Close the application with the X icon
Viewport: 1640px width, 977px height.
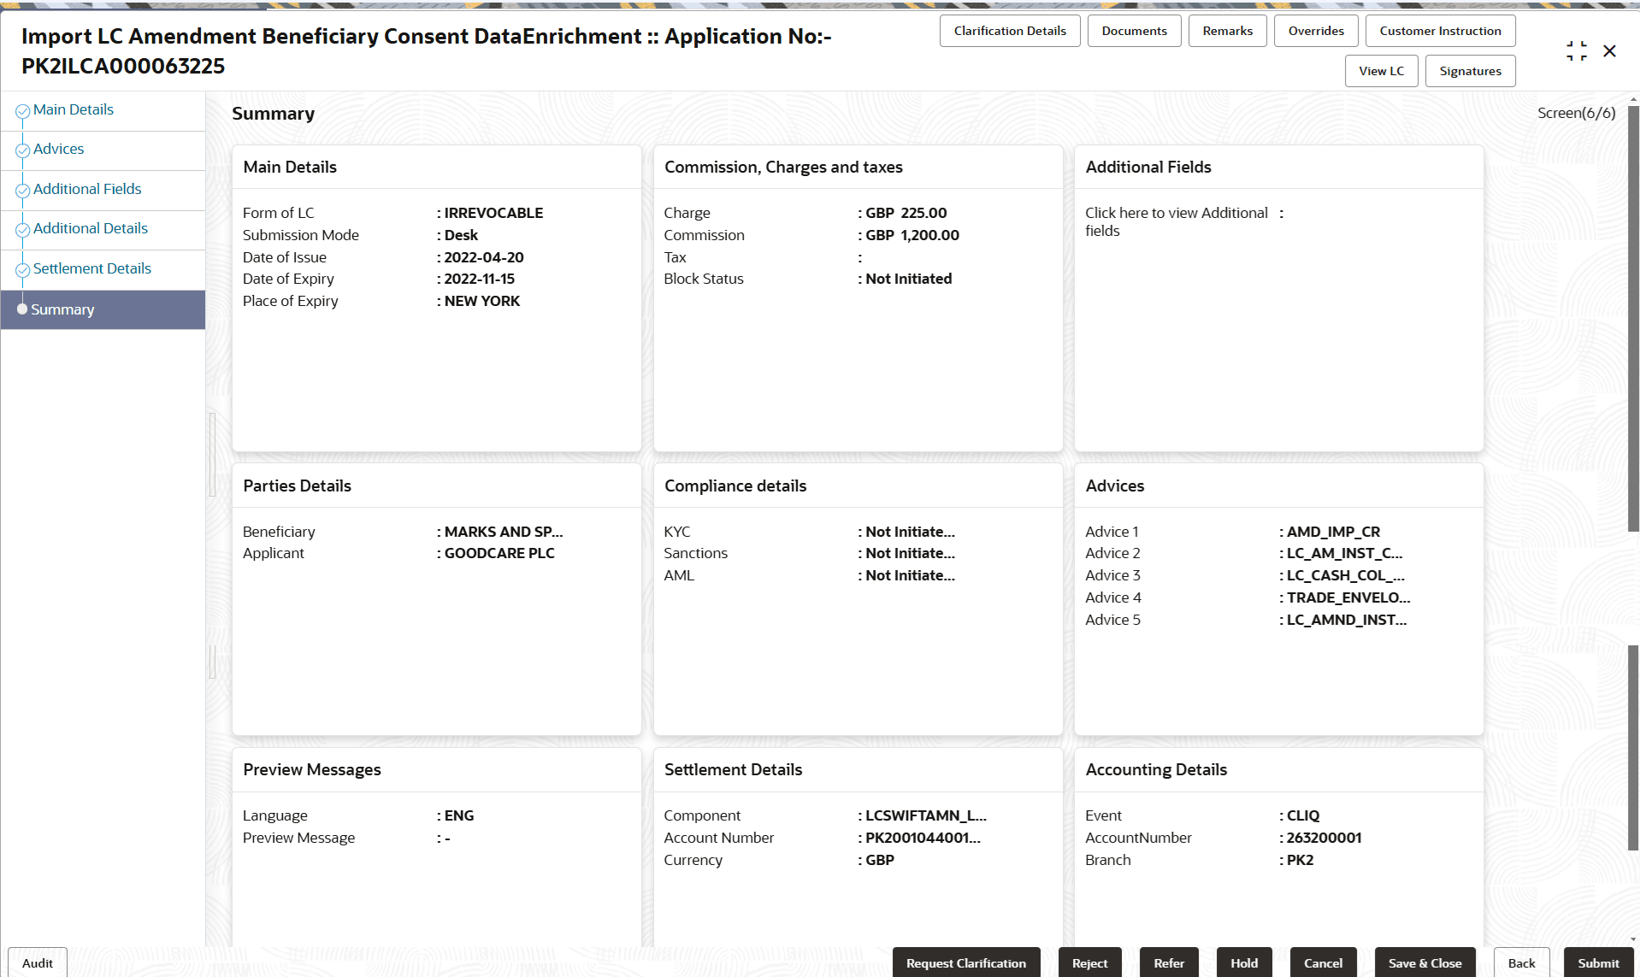[x=1609, y=51]
